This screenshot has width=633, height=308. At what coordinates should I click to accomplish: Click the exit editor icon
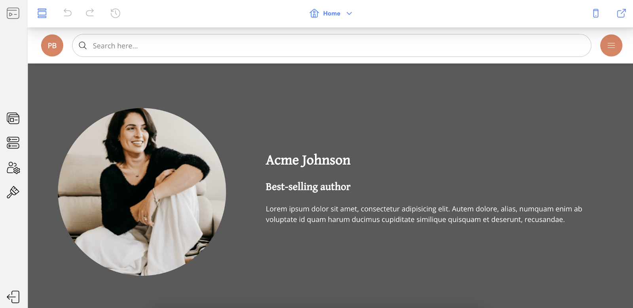(x=13, y=297)
